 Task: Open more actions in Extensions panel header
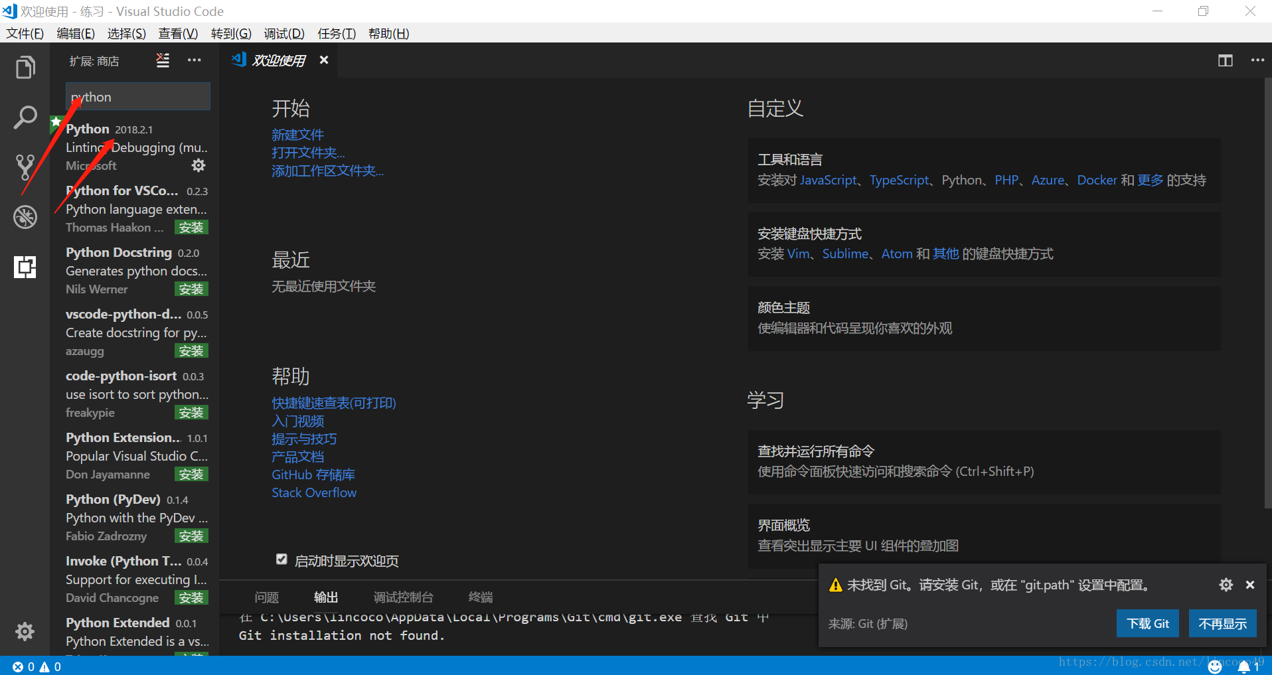click(195, 60)
